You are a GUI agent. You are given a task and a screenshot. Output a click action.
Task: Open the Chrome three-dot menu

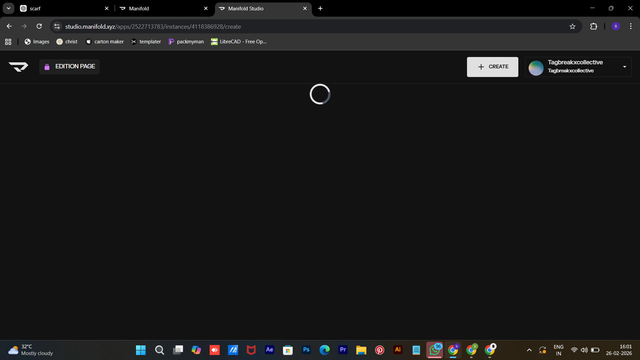pos(631,26)
